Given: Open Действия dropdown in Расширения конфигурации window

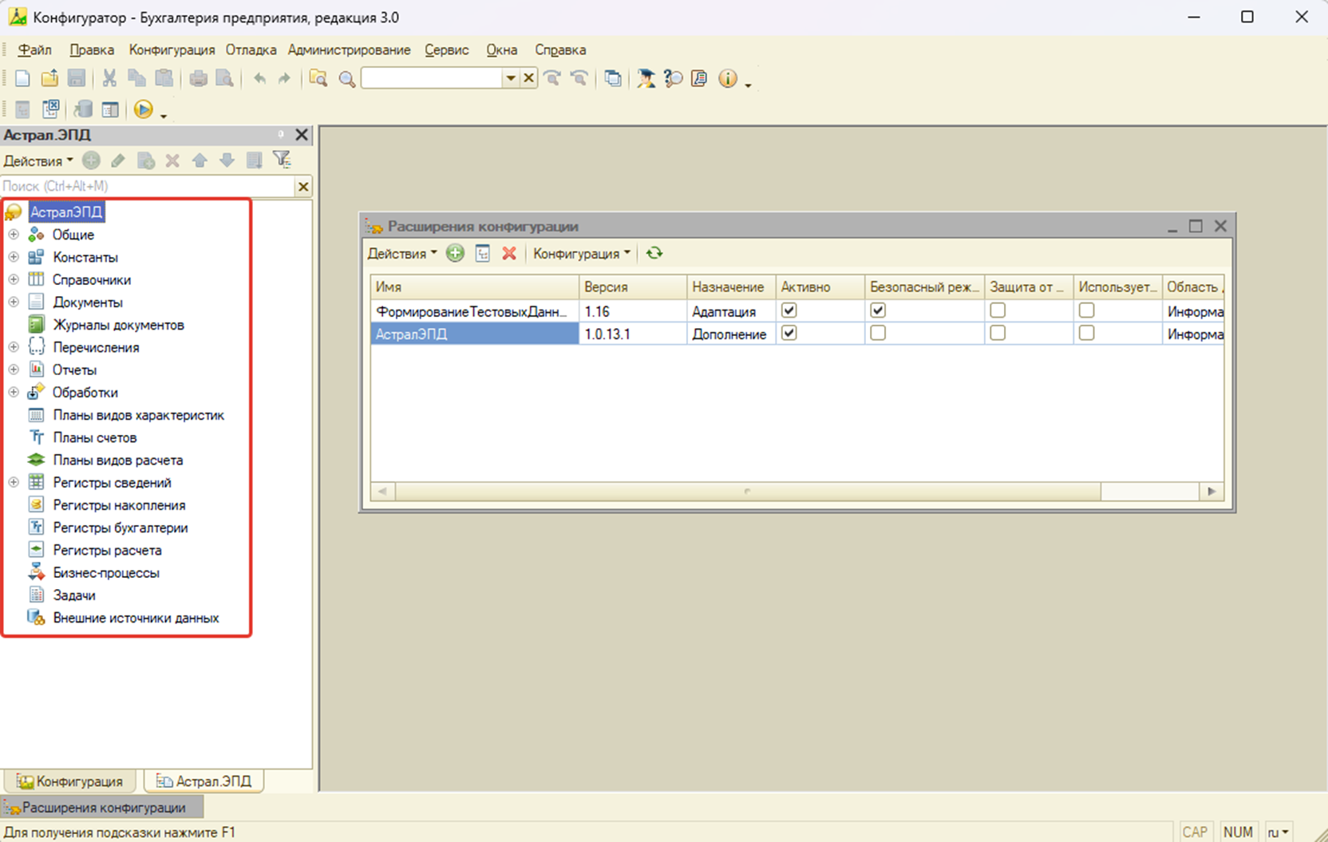Looking at the screenshot, I should (x=402, y=254).
